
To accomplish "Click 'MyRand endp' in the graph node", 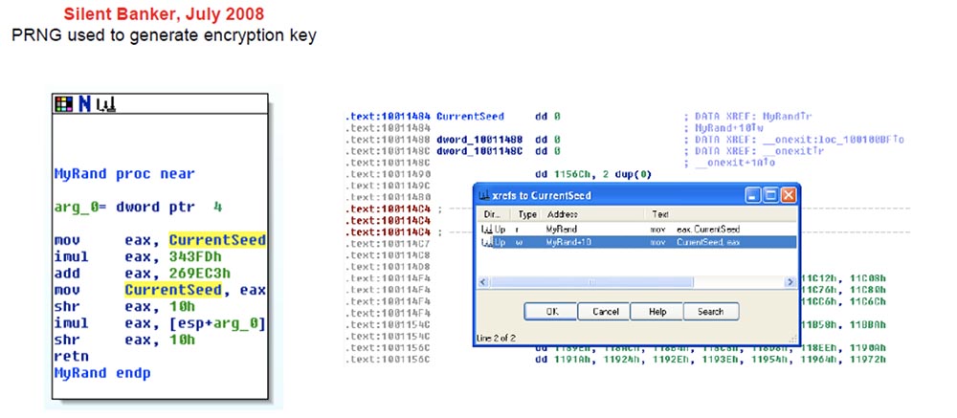I will point(102,373).
